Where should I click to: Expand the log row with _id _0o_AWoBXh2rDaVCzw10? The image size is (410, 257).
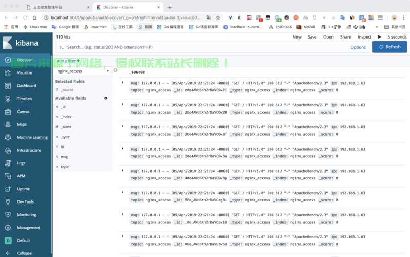123,215
